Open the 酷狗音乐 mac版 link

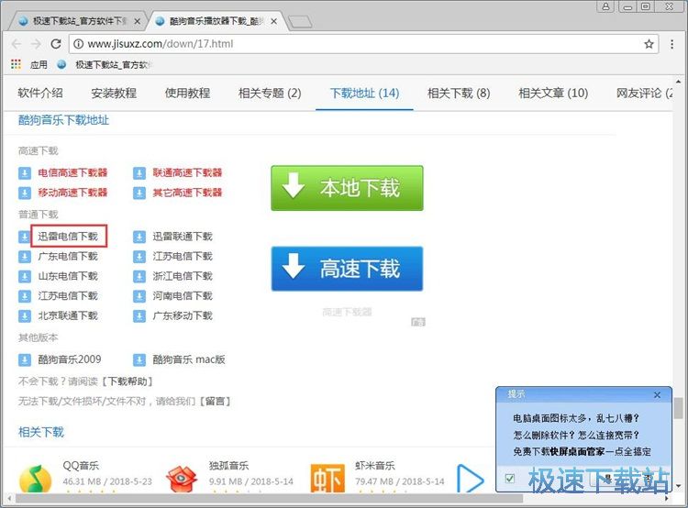point(188,359)
